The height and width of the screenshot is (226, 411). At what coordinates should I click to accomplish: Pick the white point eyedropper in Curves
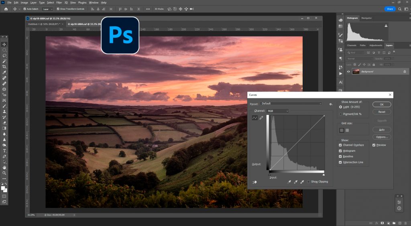pos(302,182)
